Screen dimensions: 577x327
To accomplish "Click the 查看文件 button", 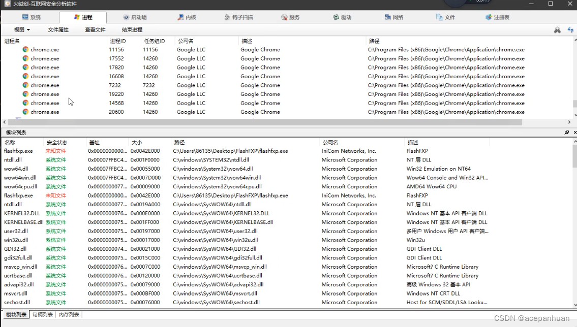I will pos(95,30).
